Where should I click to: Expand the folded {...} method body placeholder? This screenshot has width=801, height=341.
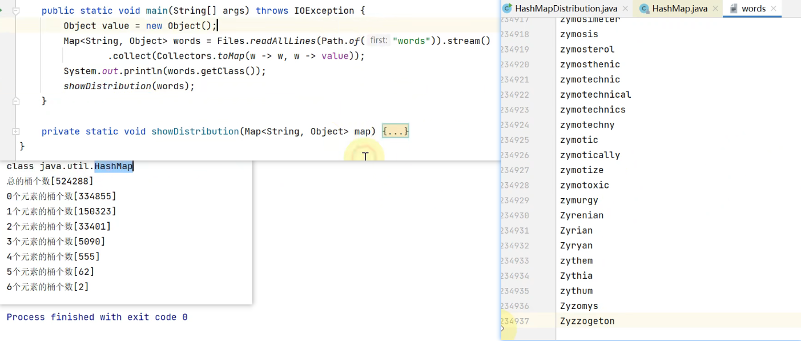point(395,131)
